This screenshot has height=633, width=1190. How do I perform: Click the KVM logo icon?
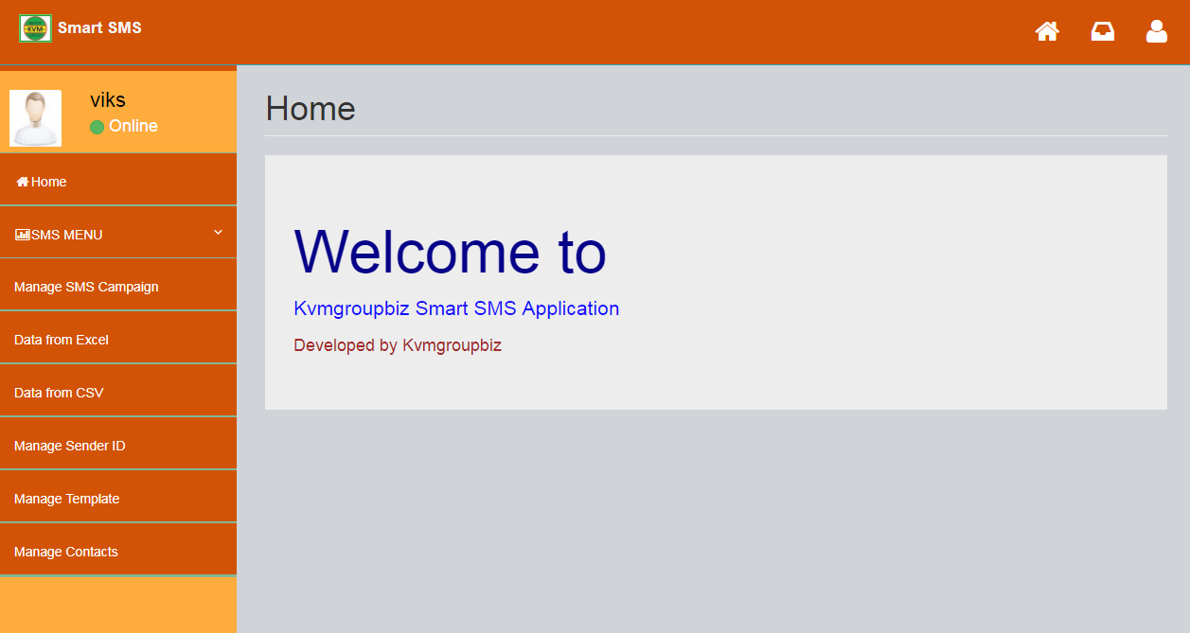[35, 28]
